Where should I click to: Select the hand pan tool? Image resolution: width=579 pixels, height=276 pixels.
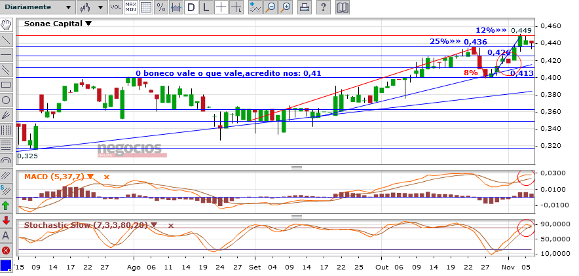pos(7,25)
